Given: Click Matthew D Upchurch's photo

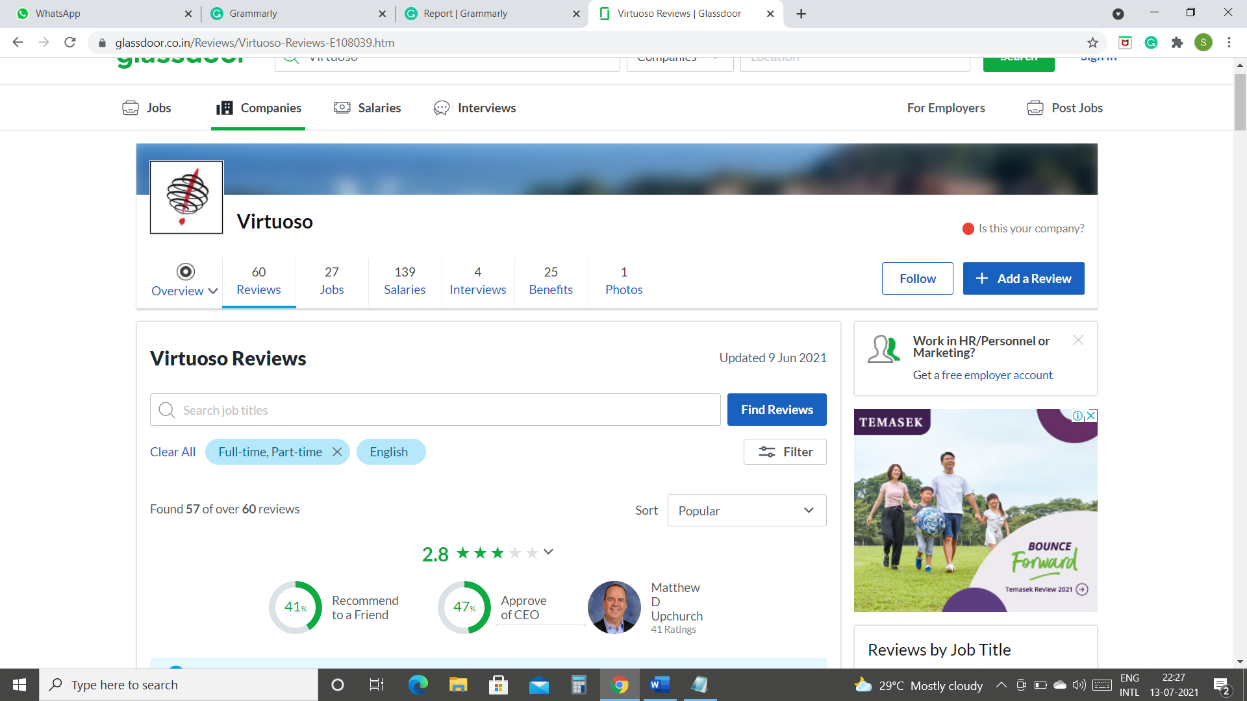Looking at the screenshot, I should (x=614, y=608).
